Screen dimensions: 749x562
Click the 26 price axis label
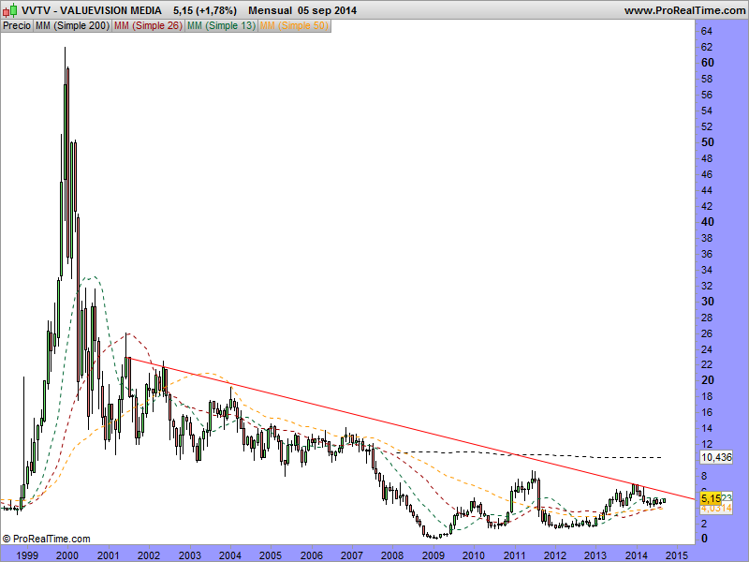tap(707, 333)
